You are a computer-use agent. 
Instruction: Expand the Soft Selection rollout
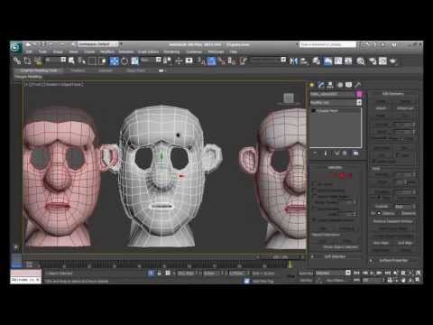click(x=335, y=256)
